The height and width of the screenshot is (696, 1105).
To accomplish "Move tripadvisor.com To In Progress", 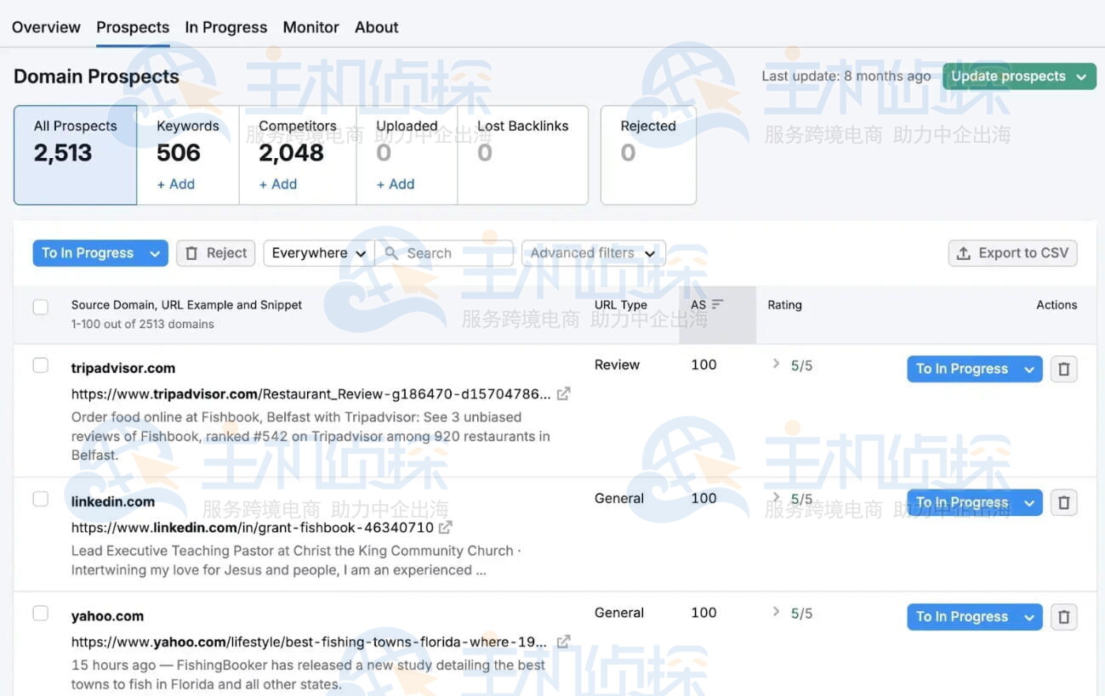I will 962,369.
